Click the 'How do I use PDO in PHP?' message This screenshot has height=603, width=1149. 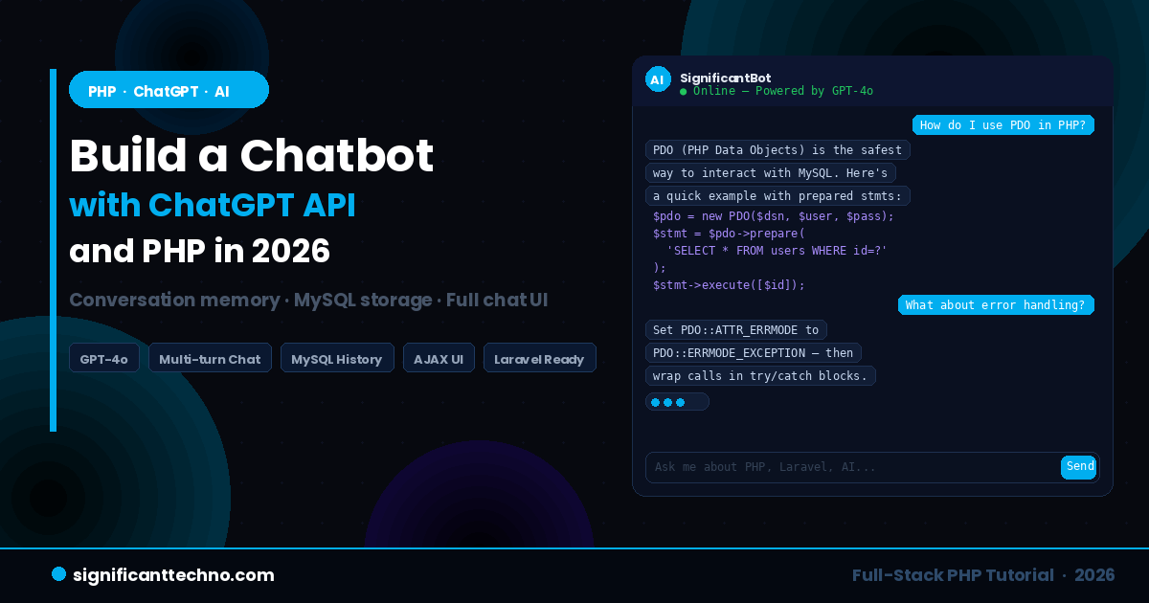click(x=1003, y=125)
